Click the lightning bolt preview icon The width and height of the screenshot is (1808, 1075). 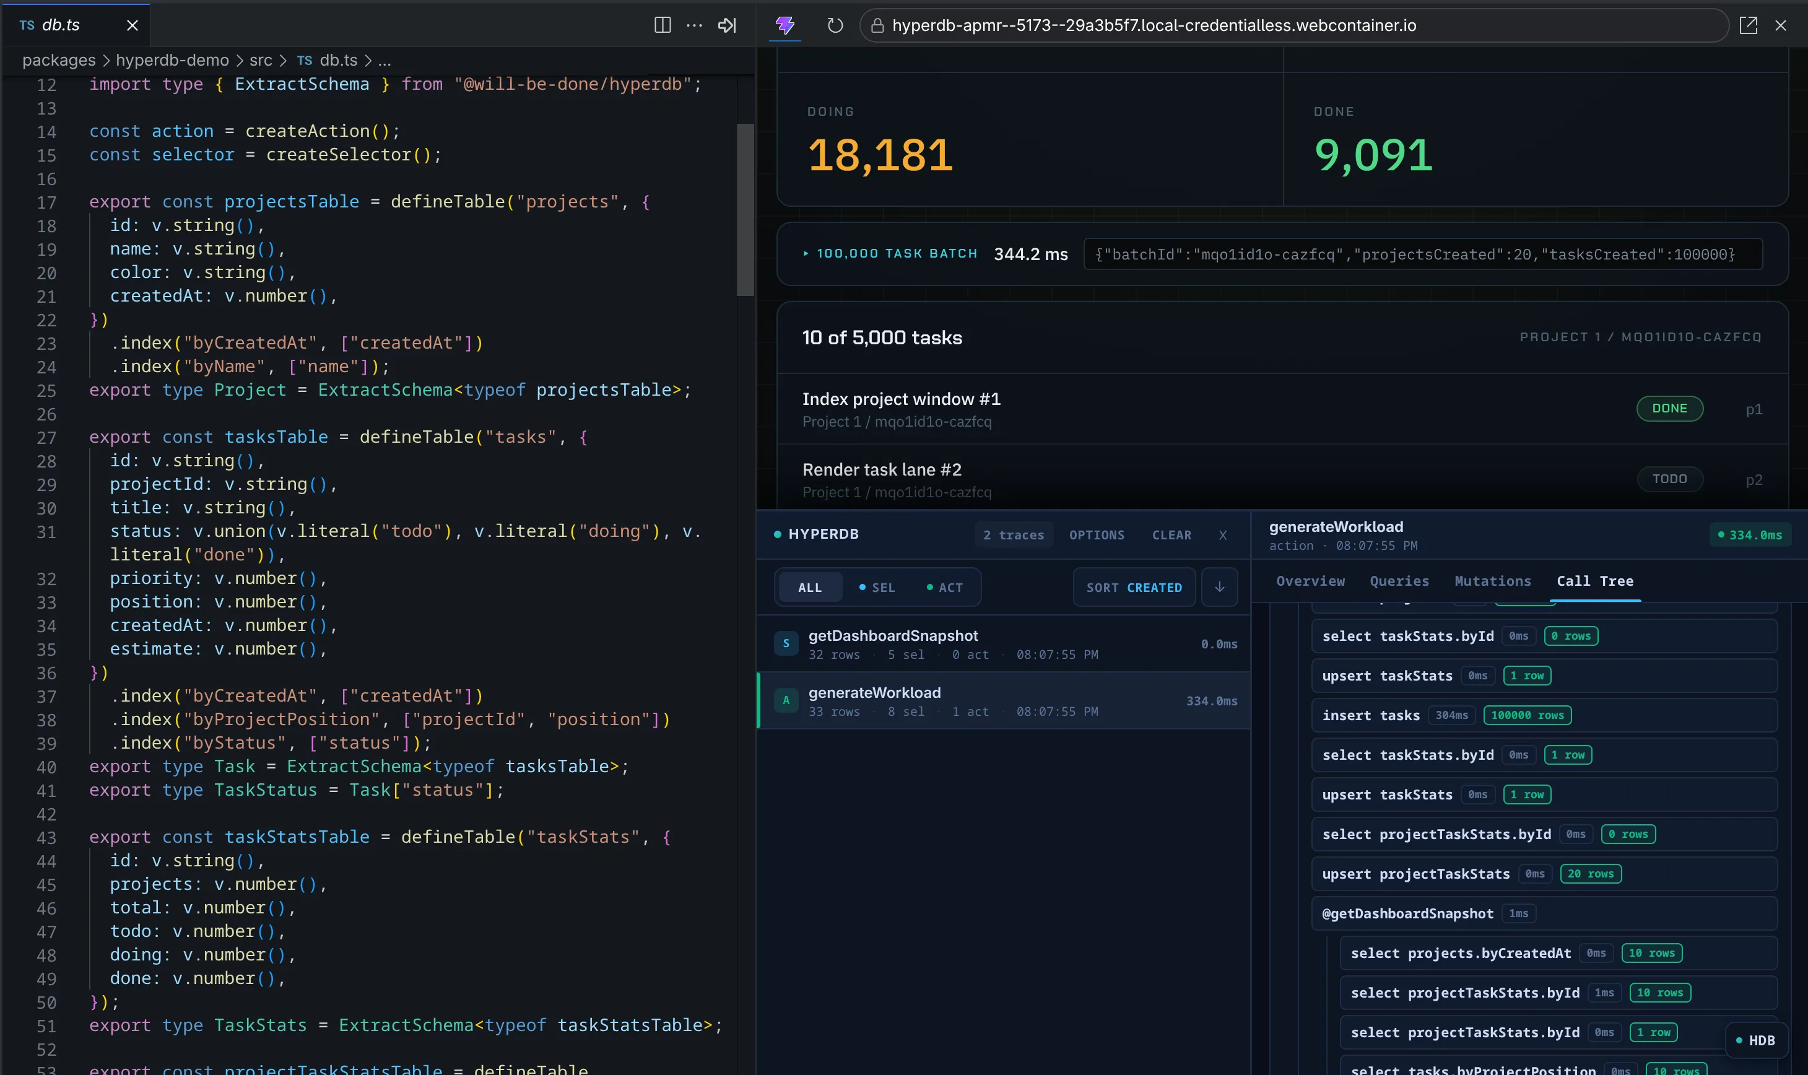coord(784,25)
